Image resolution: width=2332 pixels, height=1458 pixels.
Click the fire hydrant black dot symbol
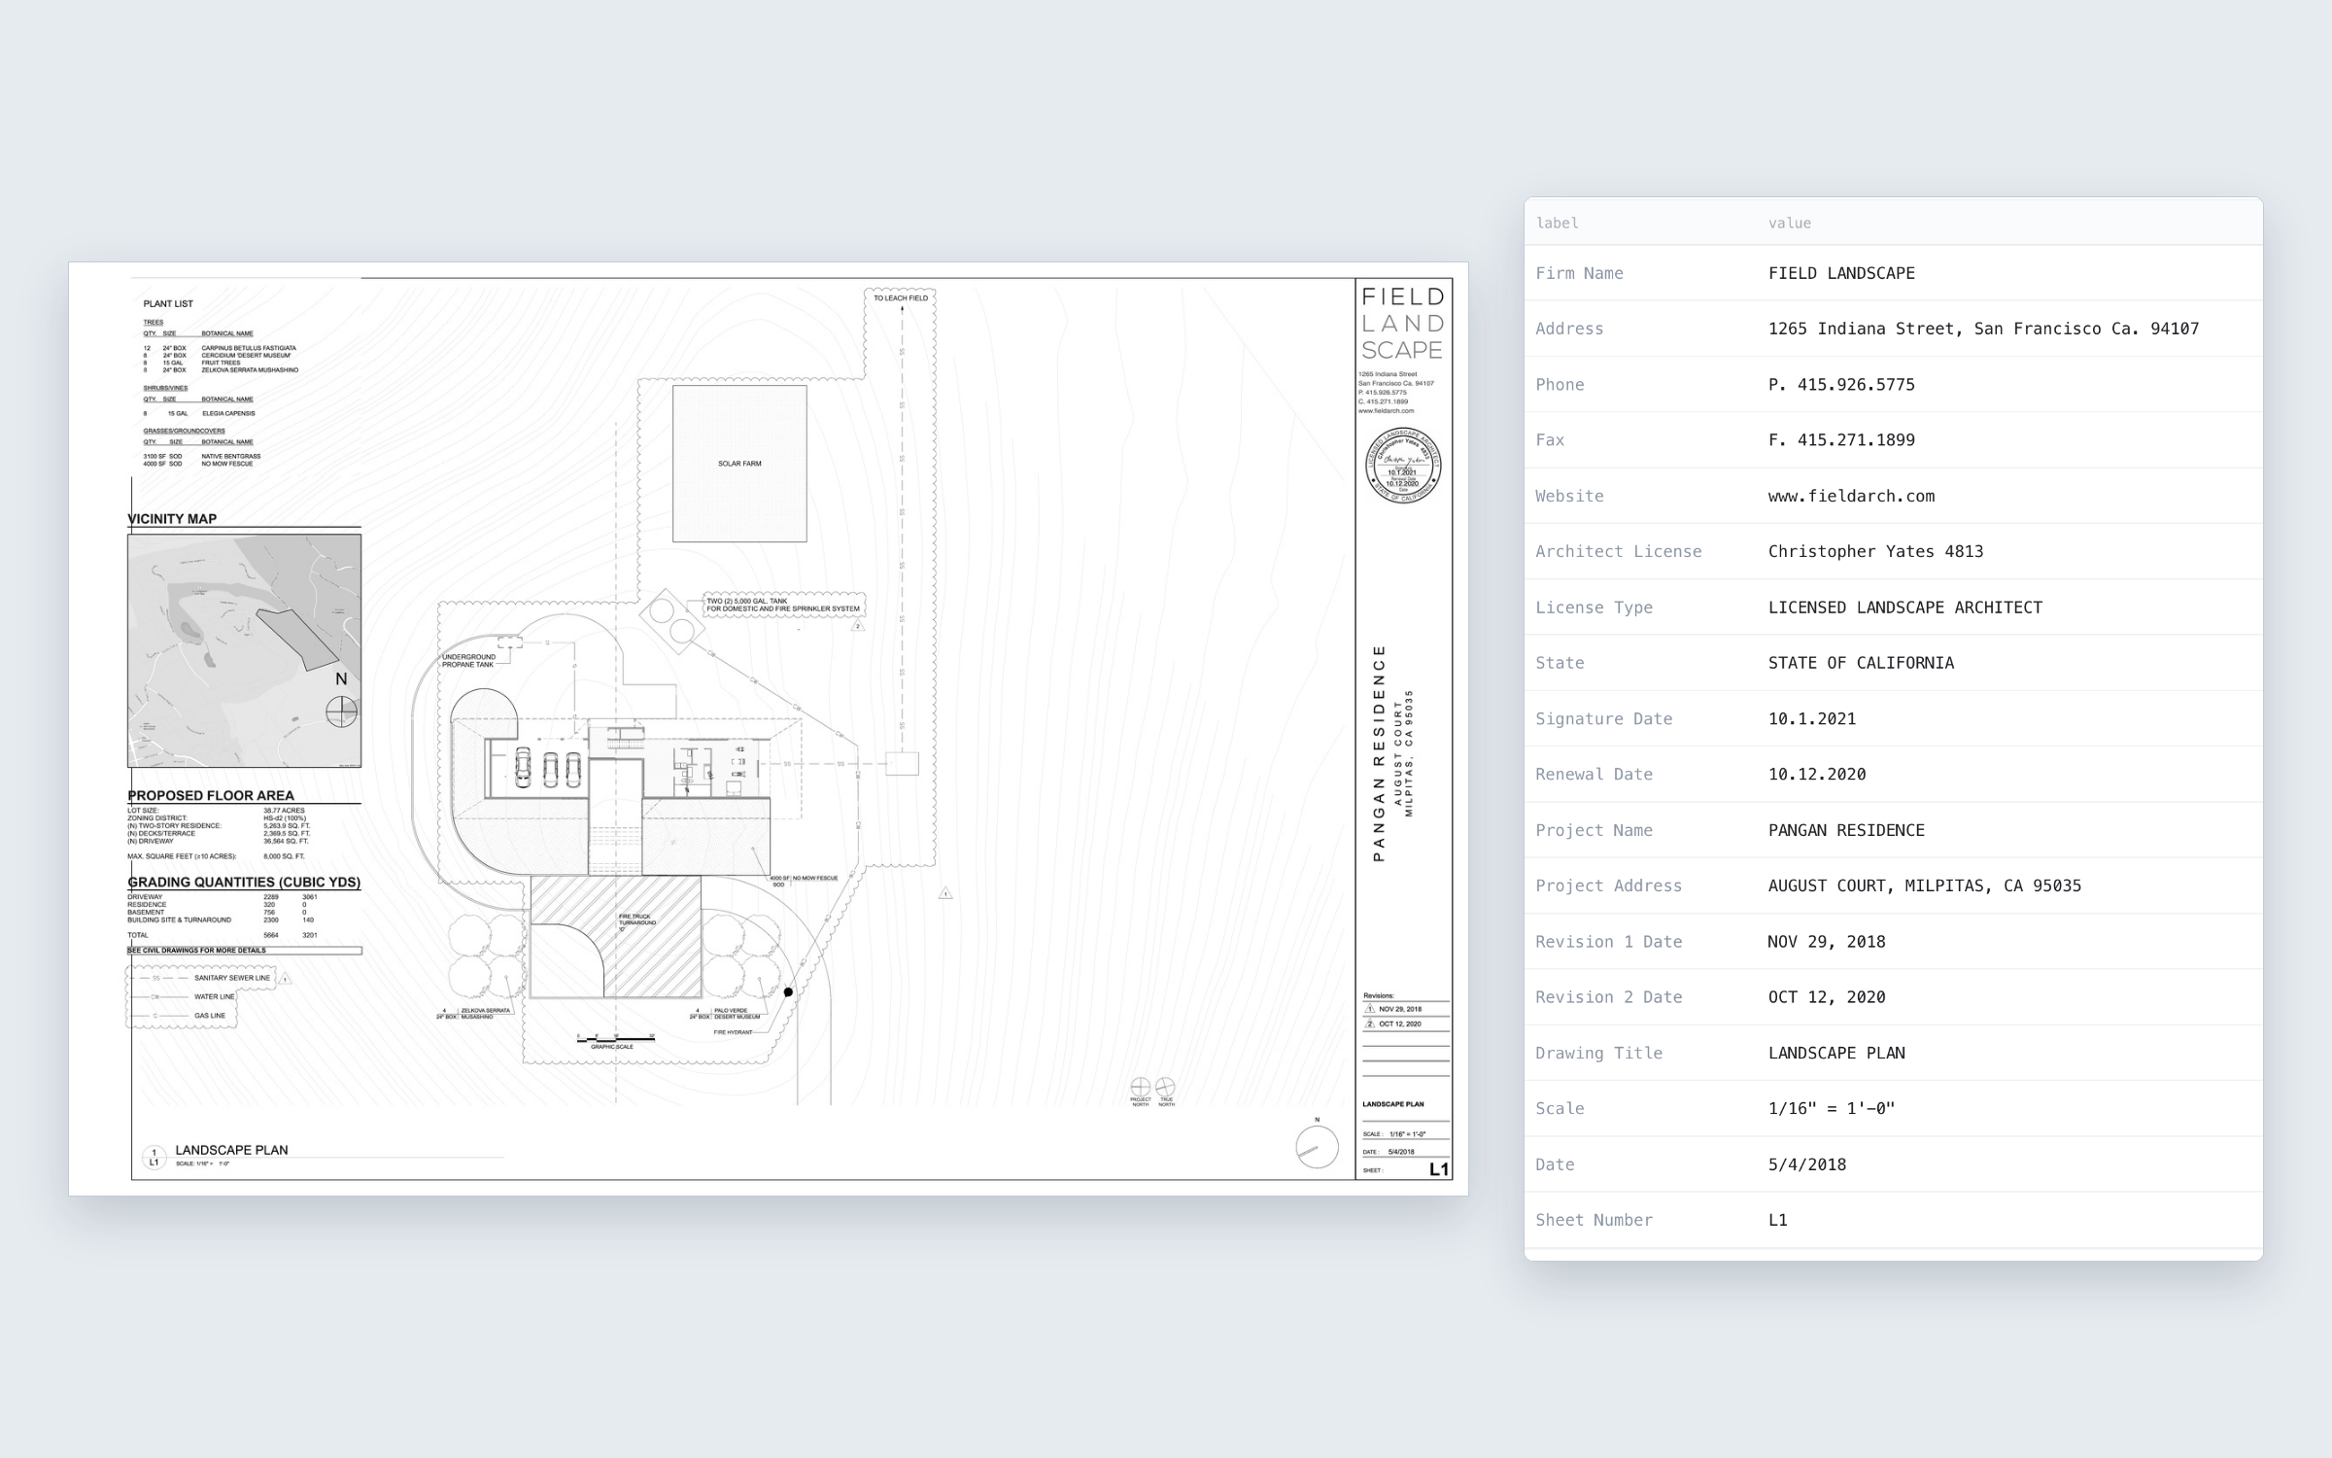[788, 992]
